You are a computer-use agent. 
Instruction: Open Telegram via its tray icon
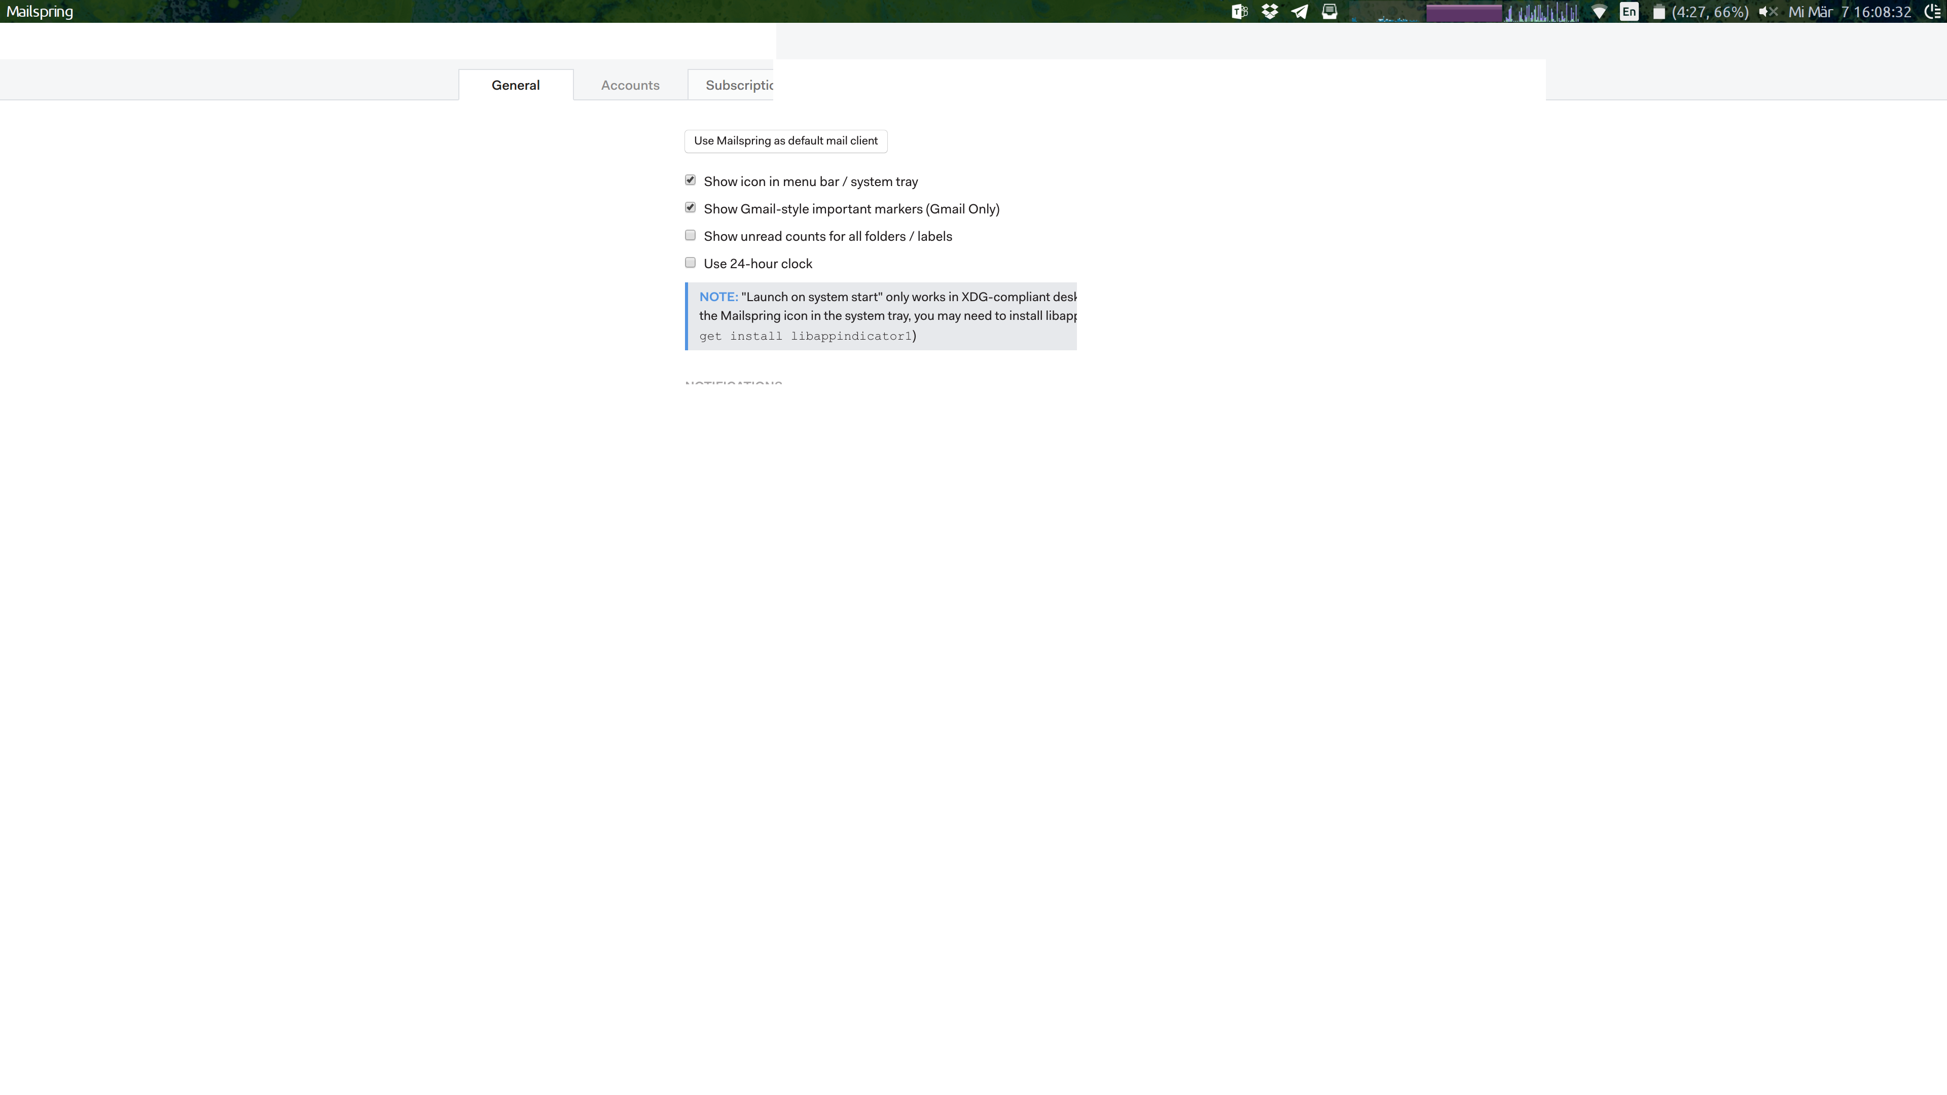(1300, 11)
